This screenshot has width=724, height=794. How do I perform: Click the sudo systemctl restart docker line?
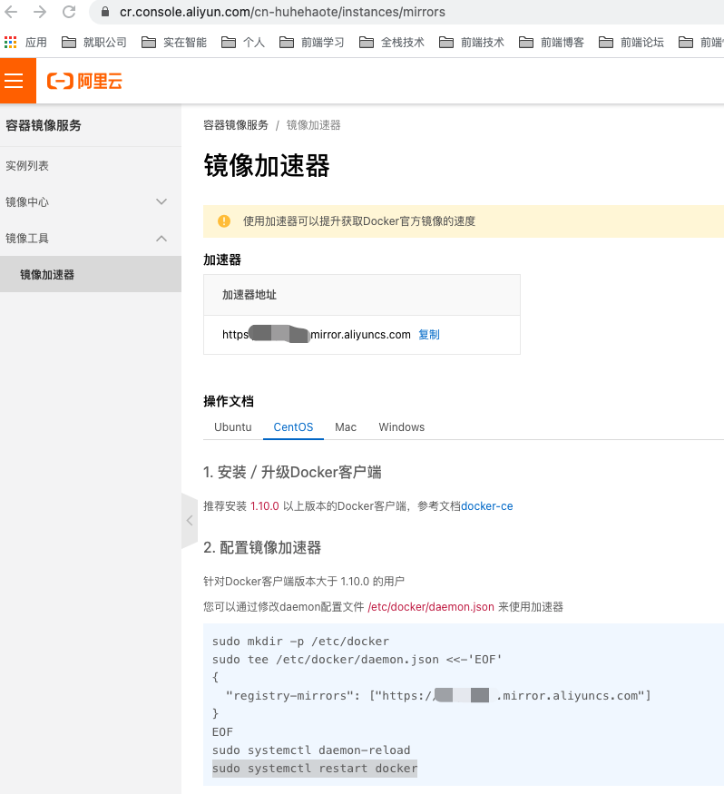315,769
